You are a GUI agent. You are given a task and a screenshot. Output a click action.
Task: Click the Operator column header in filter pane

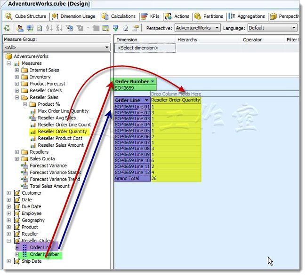(252, 40)
